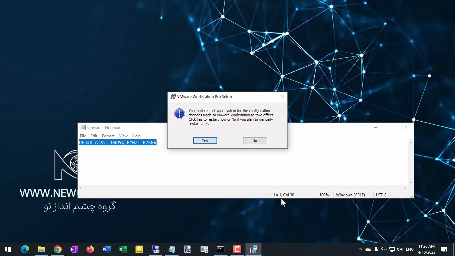
Task: Open the volume speaker tray icon
Action: (400, 249)
